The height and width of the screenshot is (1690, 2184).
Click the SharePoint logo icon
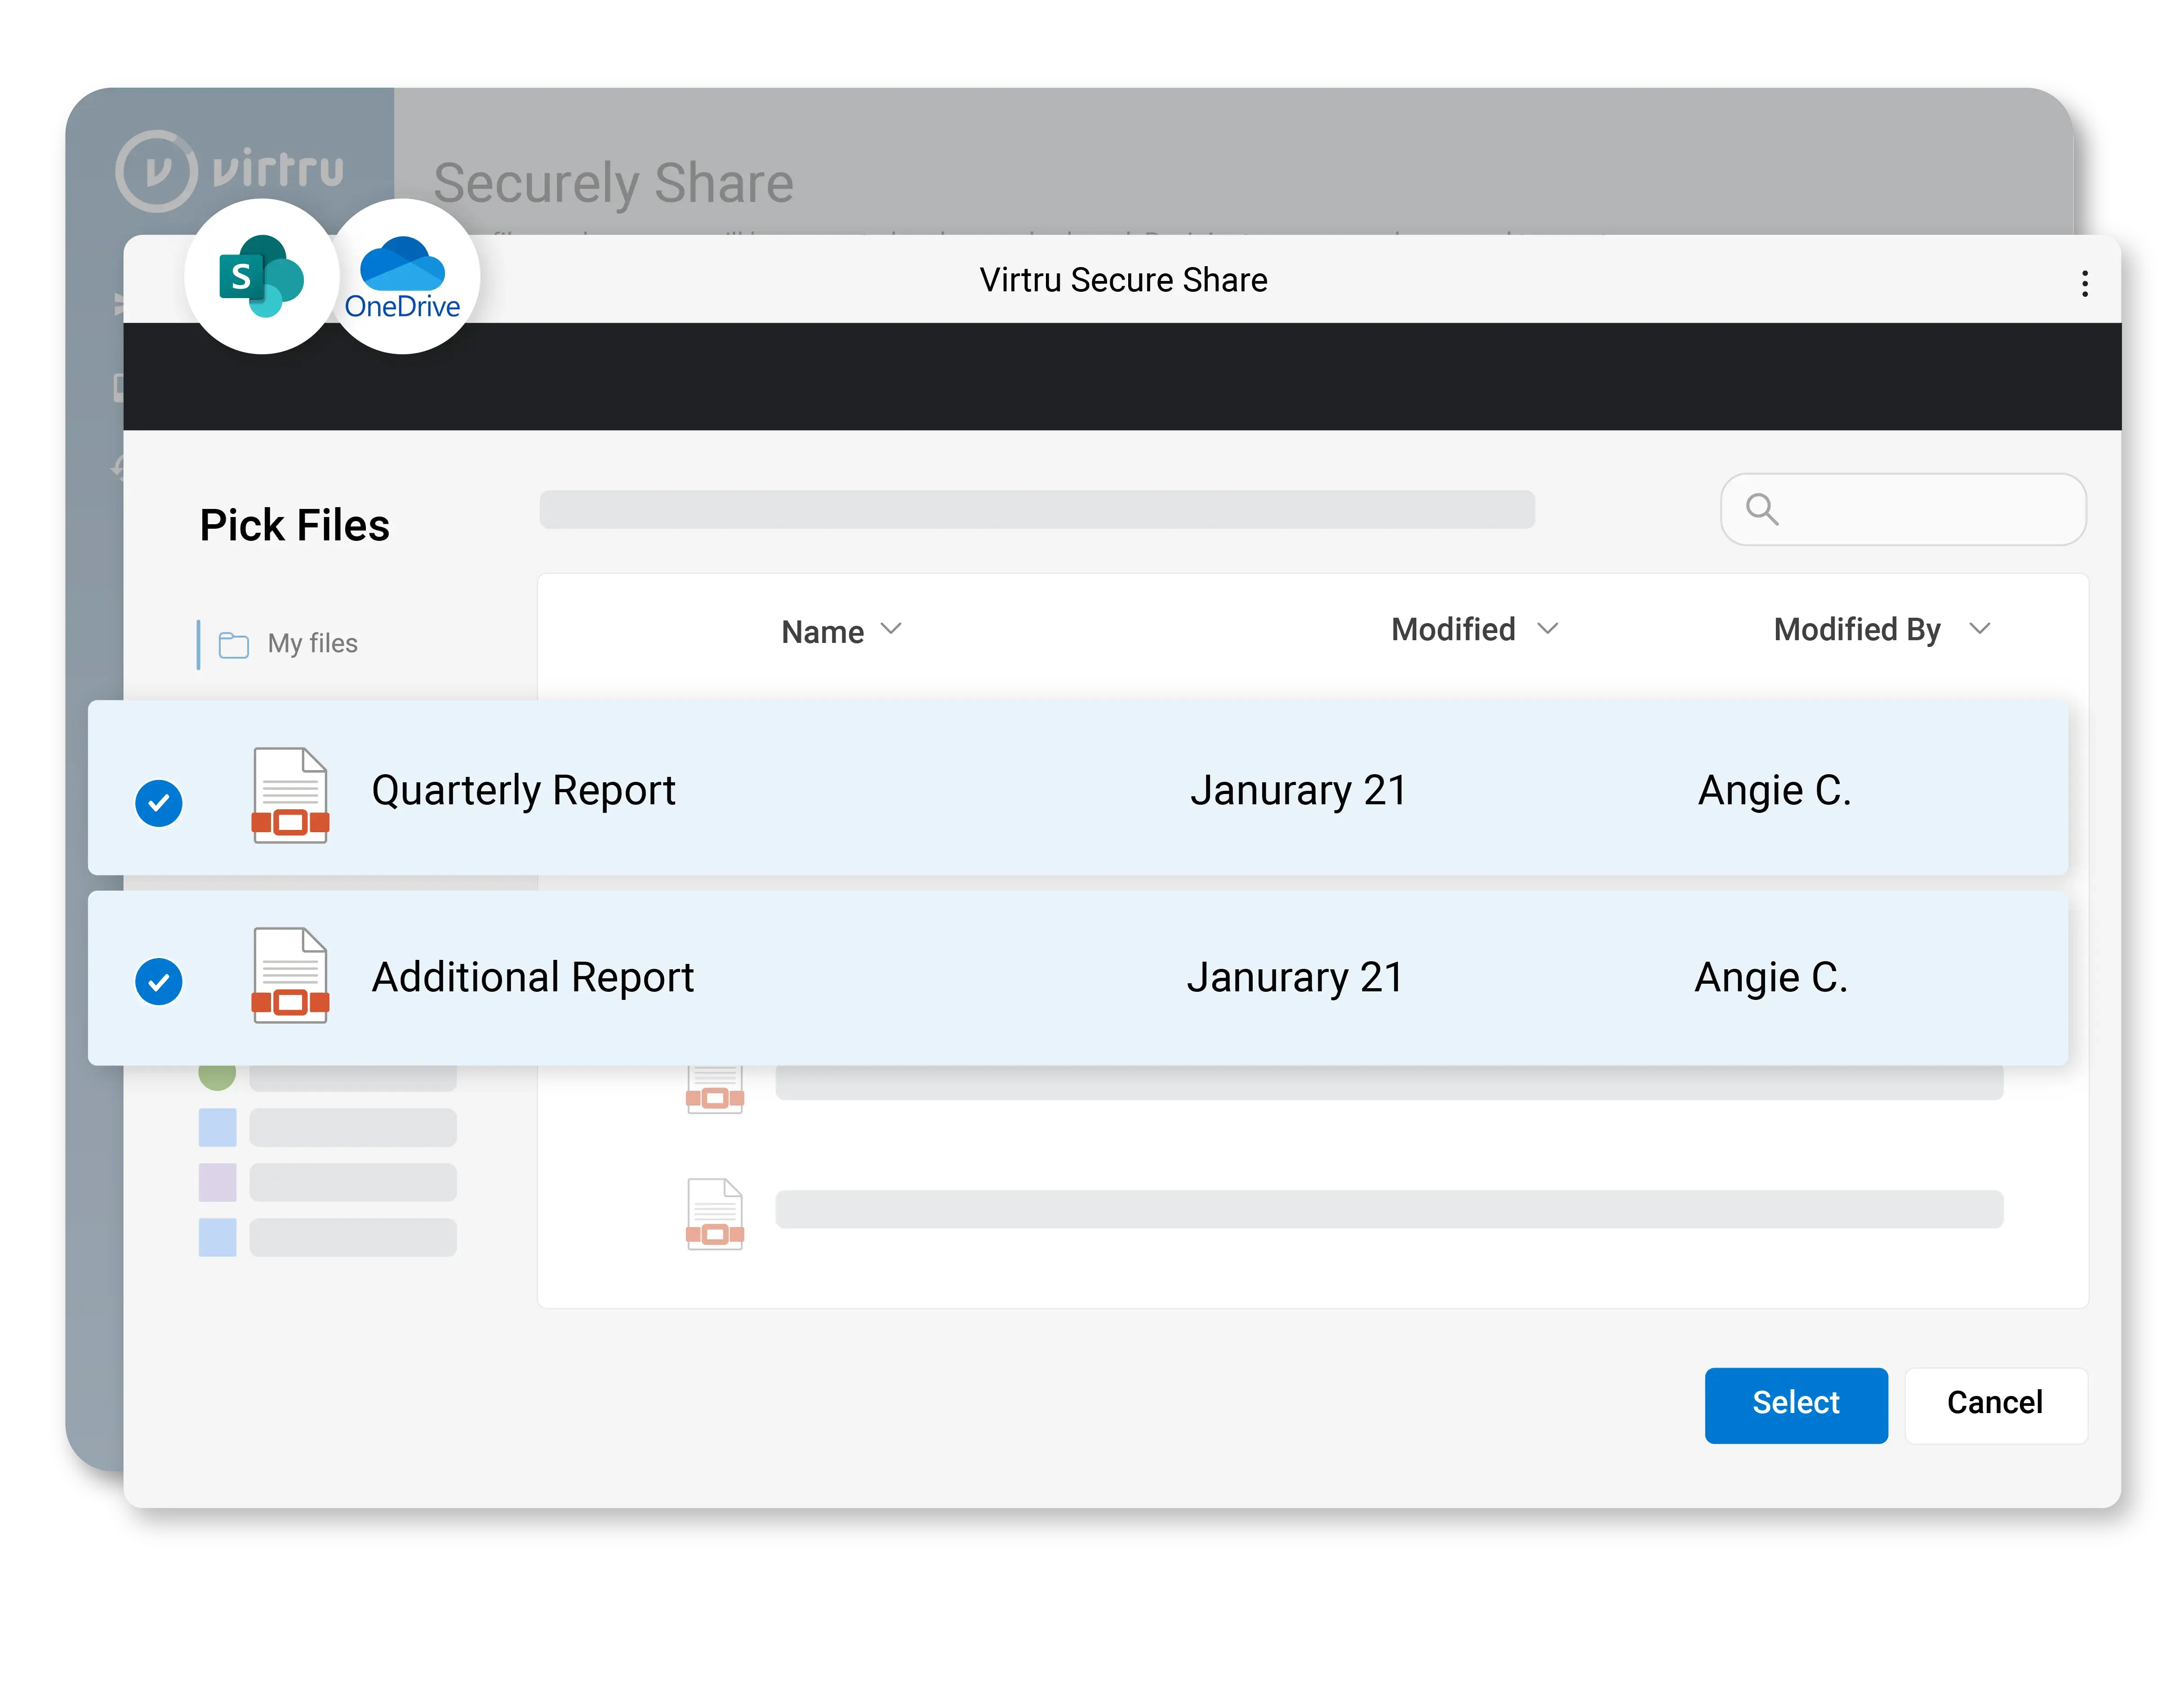261,277
